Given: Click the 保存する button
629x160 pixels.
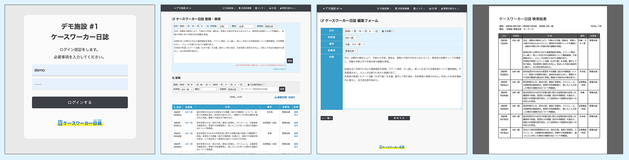Looking at the screenshot, I should [x=399, y=118].
